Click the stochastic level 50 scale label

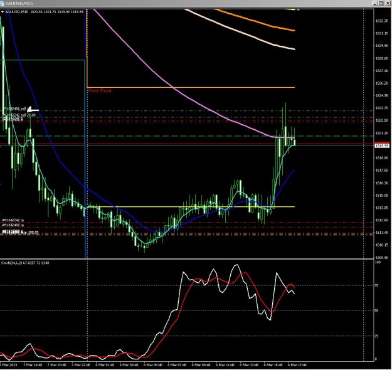pyautogui.click(x=377, y=310)
